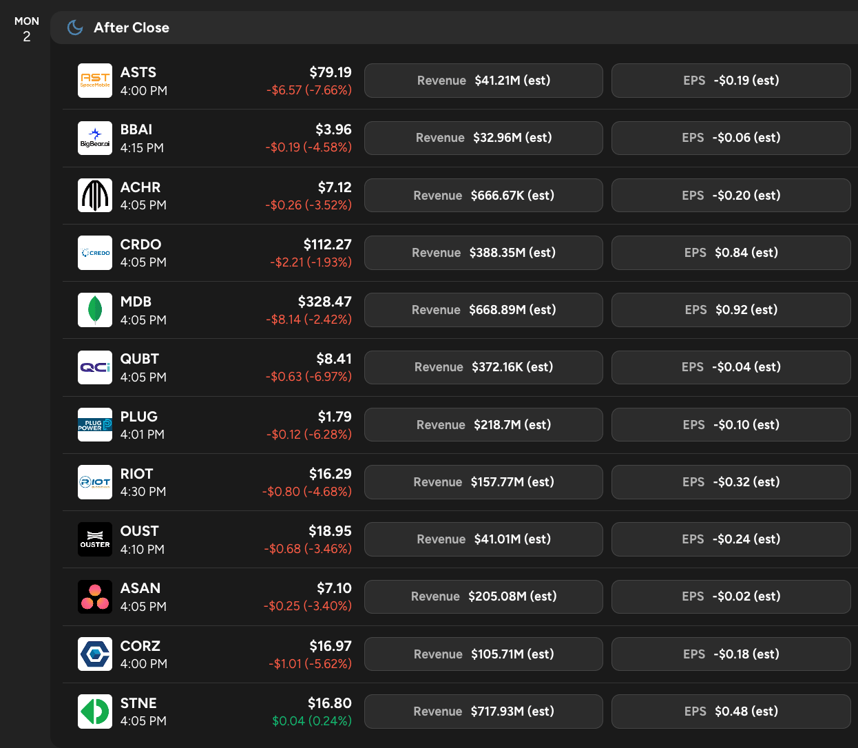Click the QCi QUBT logo
This screenshot has width=858, height=748.
95,367
